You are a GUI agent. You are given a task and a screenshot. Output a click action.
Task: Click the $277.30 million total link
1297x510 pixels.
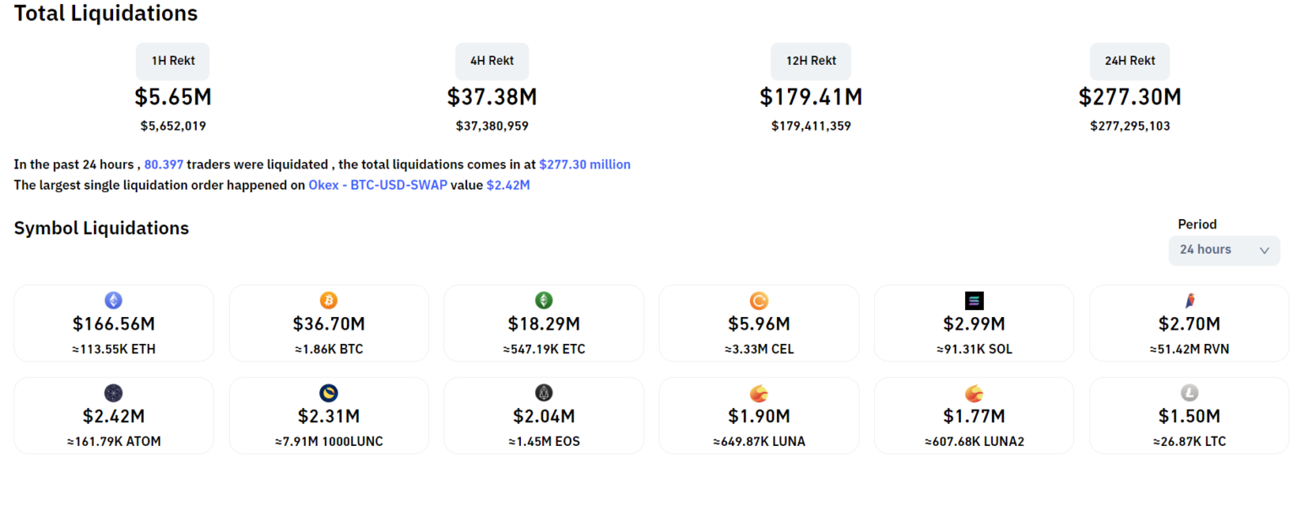click(584, 164)
